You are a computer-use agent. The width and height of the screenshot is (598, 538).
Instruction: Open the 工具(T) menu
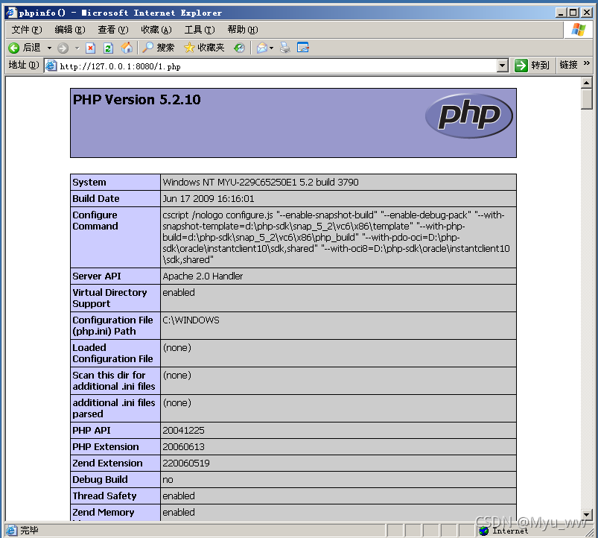coord(200,30)
